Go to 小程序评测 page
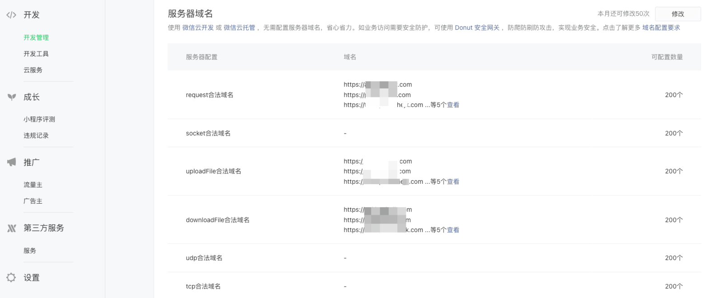This screenshot has height=298, width=712. pyautogui.click(x=39, y=119)
